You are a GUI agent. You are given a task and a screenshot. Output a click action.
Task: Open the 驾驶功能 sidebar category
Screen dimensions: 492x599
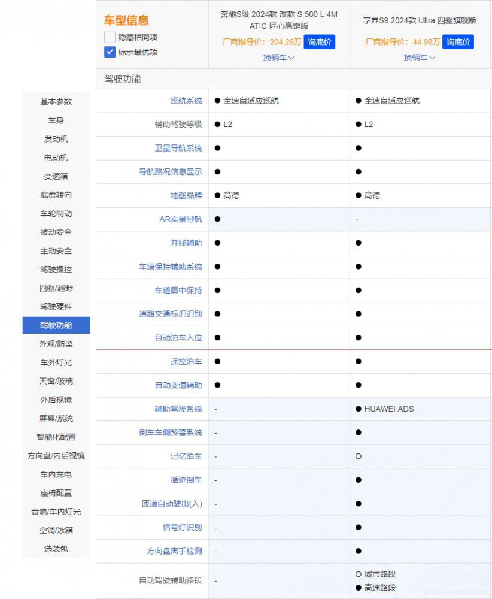point(56,325)
